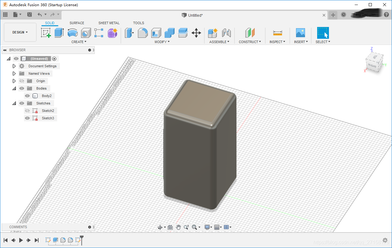Expand the Document Settings node

(14, 66)
